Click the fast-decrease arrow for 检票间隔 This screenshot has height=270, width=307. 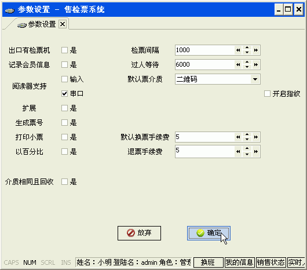(x=238, y=50)
